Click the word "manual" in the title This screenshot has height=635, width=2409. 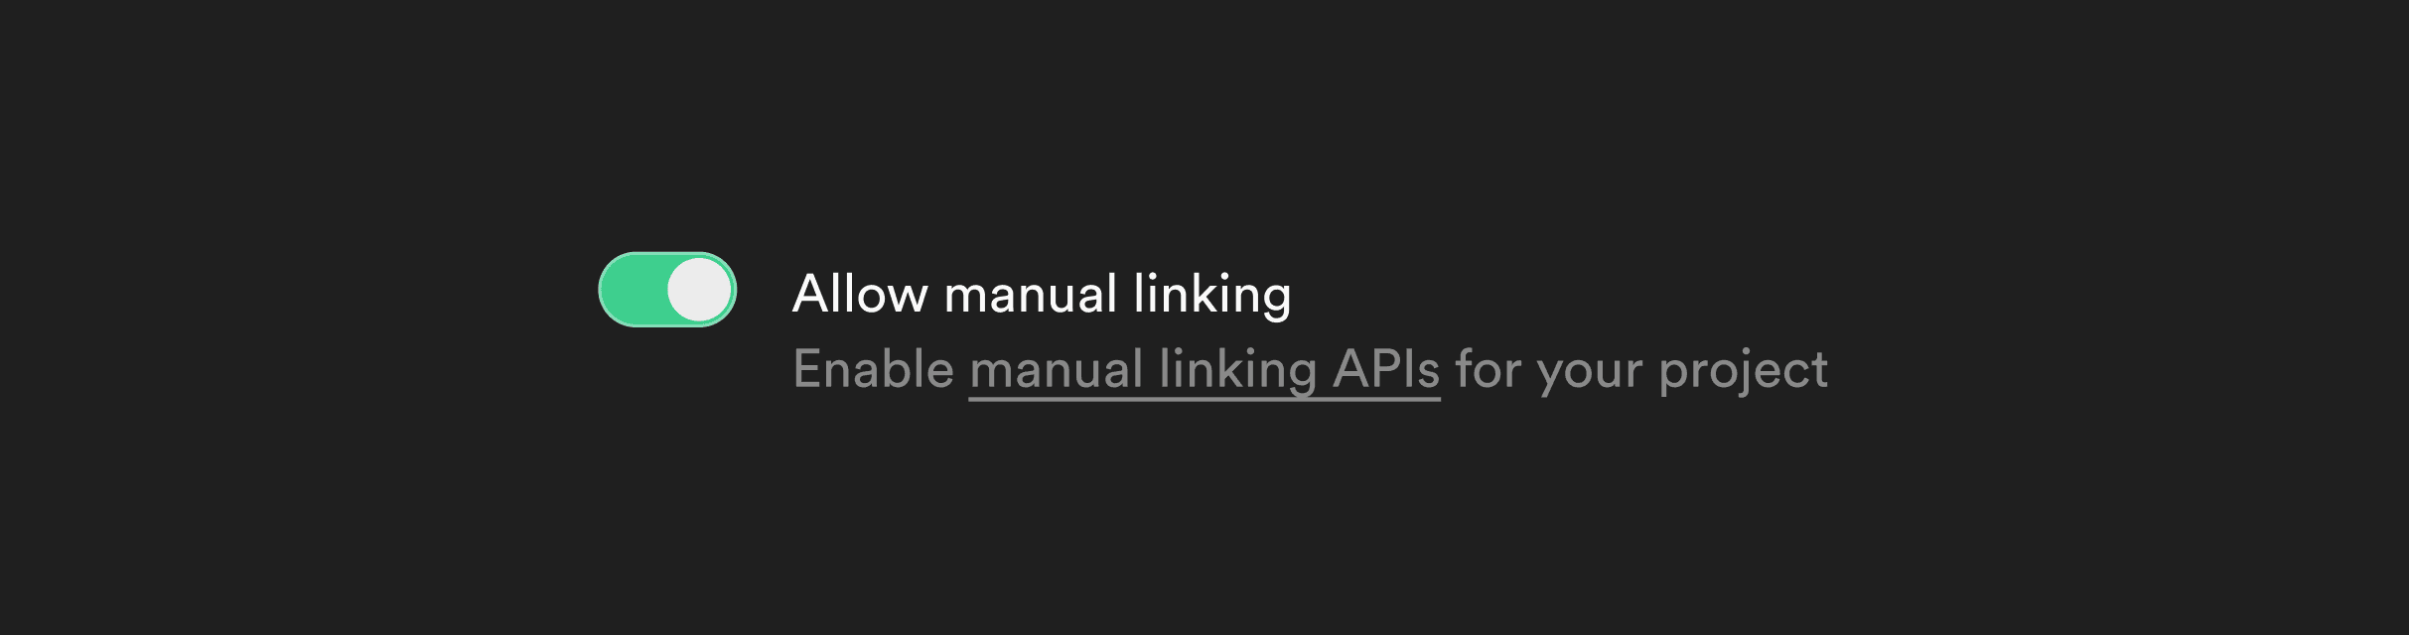[1031, 295]
